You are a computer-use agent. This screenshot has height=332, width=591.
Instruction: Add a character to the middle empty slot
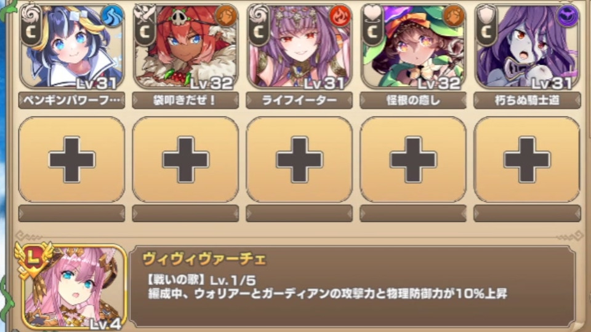299,160
